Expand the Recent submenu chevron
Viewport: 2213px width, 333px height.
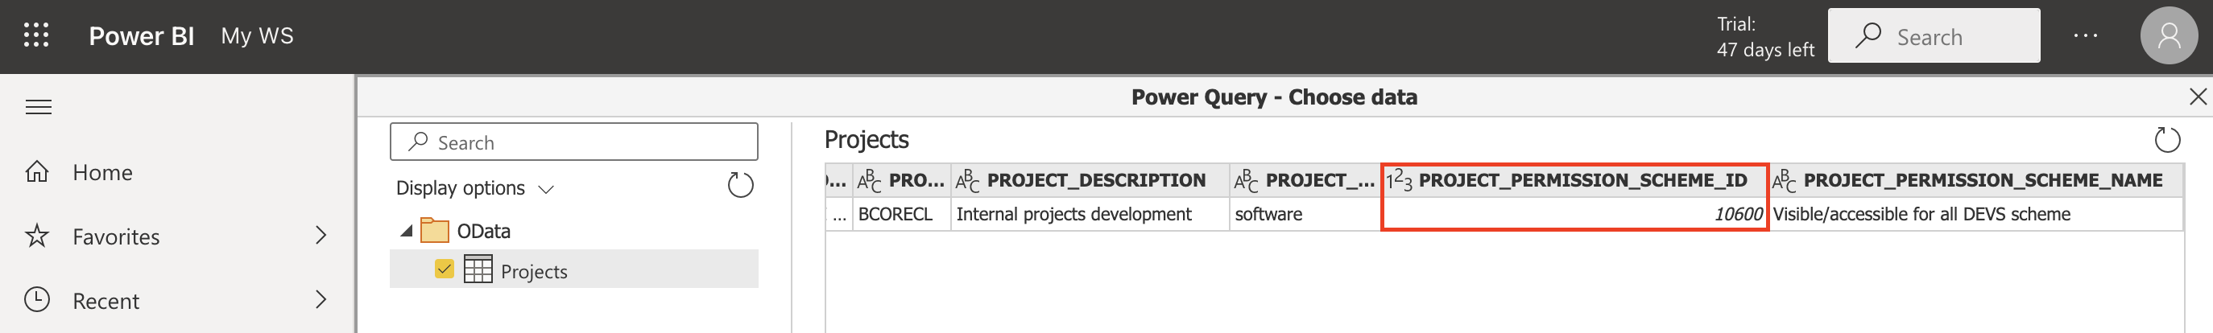click(321, 299)
